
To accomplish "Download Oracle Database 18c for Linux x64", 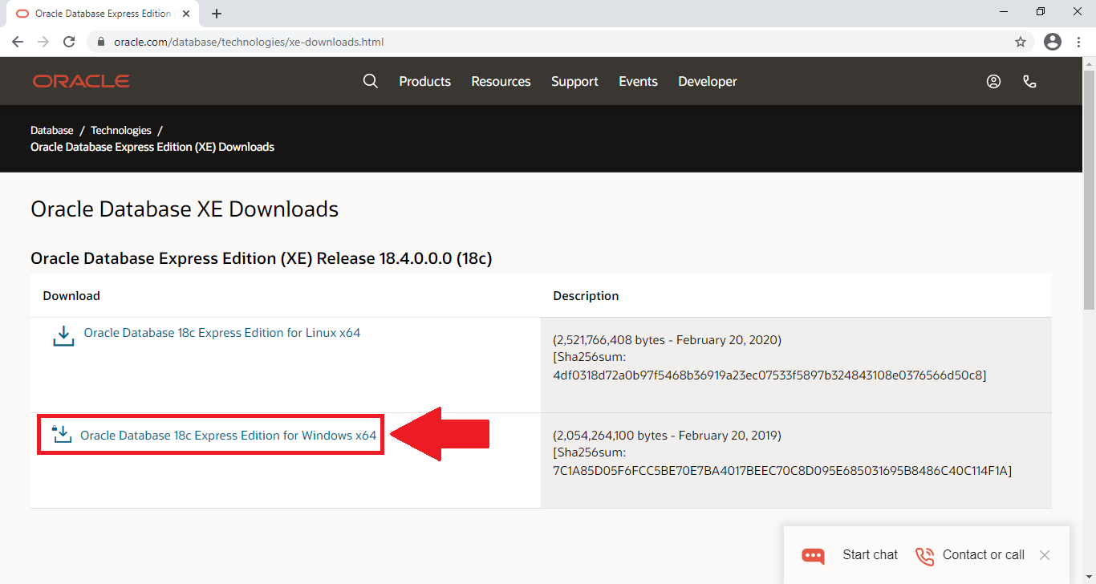I will tap(222, 333).
